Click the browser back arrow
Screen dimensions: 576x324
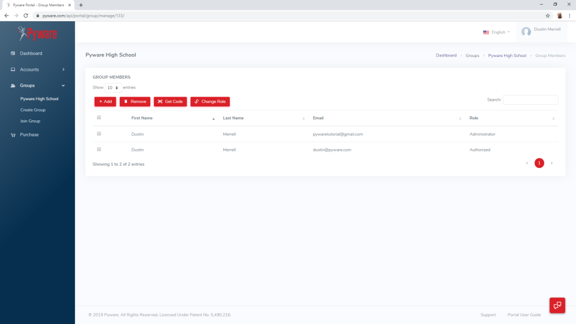point(6,16)
